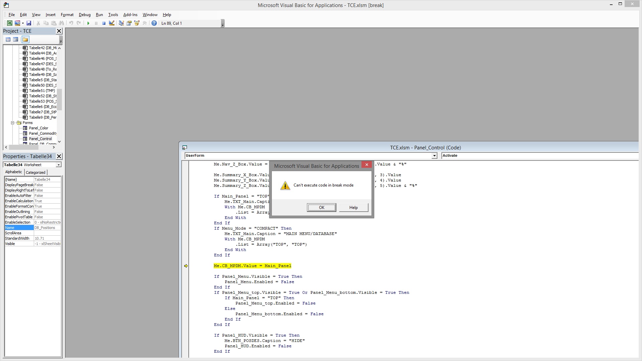642x361 pixels.
Task: Click the Panel_Control code window icon
Action: click(x=185, y=147)
